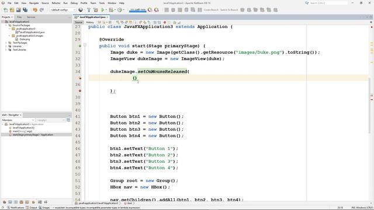Click the red record macro icon in editor toolbar

pos(165,22)
